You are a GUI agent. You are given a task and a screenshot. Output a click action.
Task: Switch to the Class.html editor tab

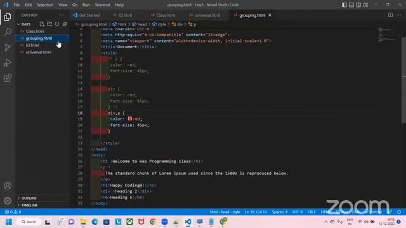click(166, 15)
